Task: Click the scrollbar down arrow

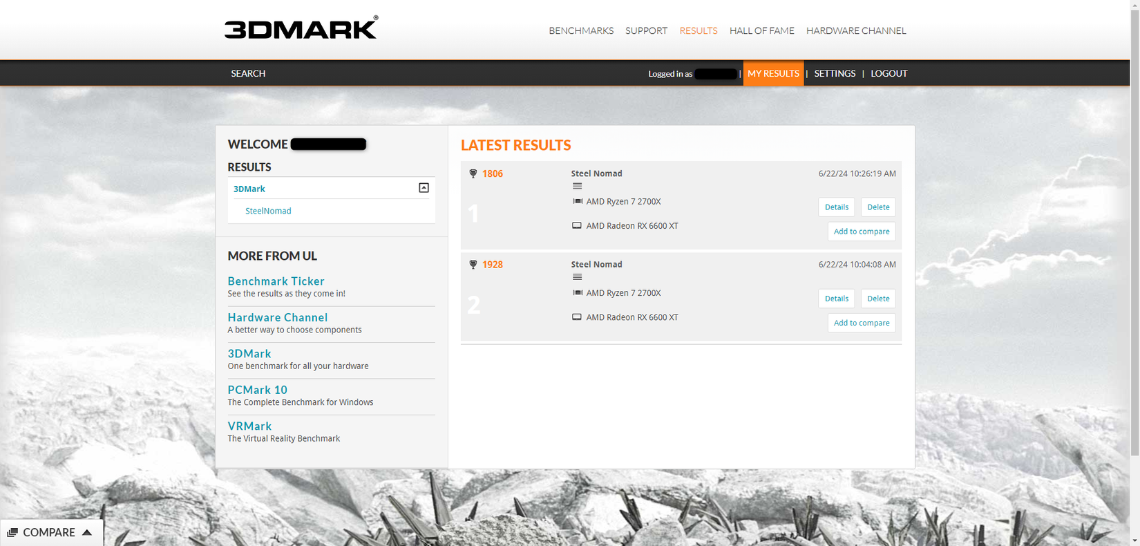Action: tap(1134, 540)
